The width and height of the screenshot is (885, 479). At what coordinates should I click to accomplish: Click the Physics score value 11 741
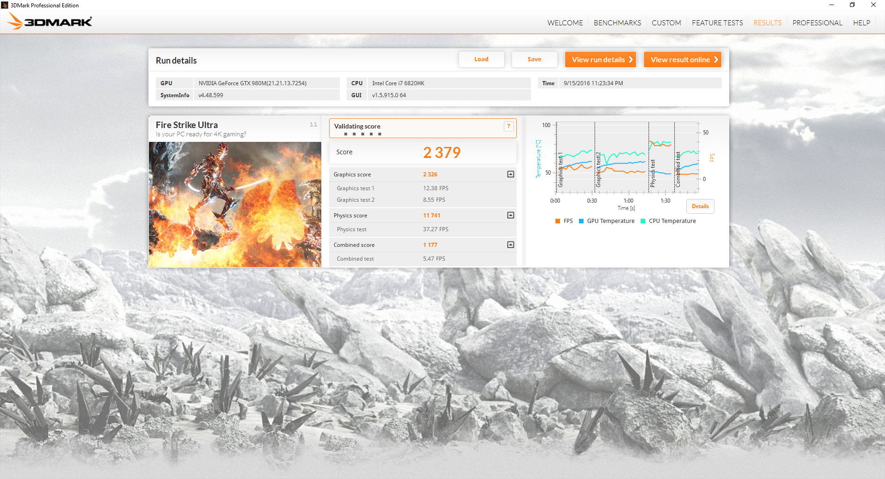click(431, 216)
